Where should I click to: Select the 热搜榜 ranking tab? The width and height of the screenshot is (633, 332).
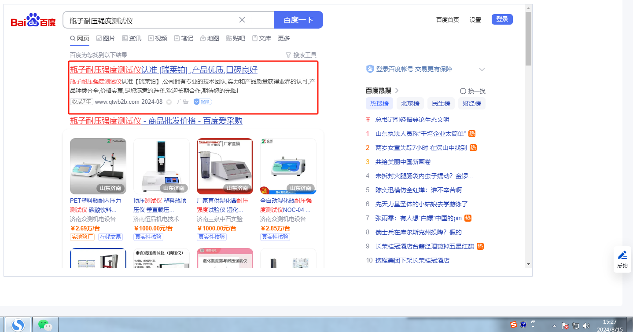[379, 103]
